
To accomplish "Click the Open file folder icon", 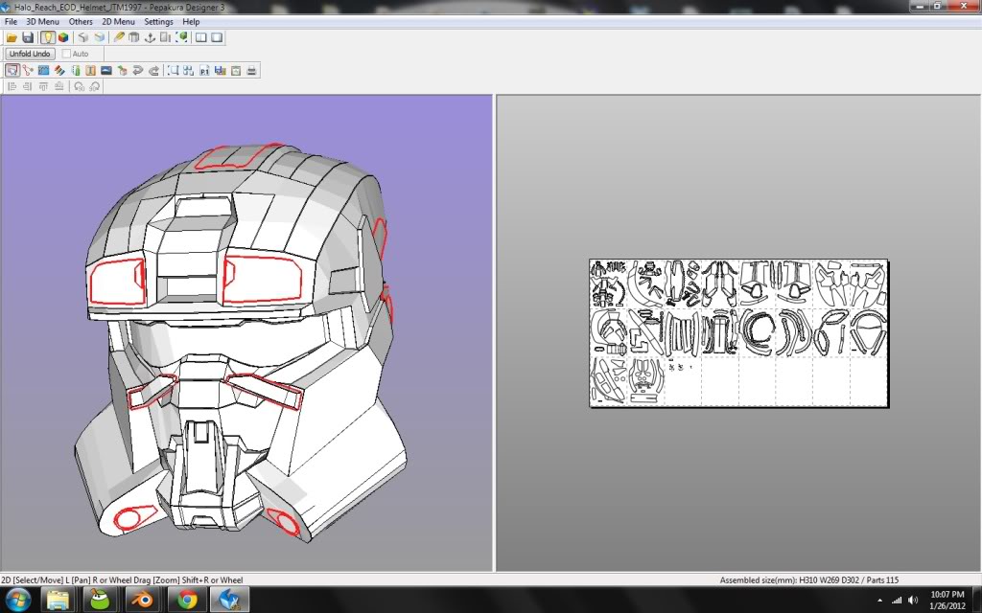I will pos(12,37).
